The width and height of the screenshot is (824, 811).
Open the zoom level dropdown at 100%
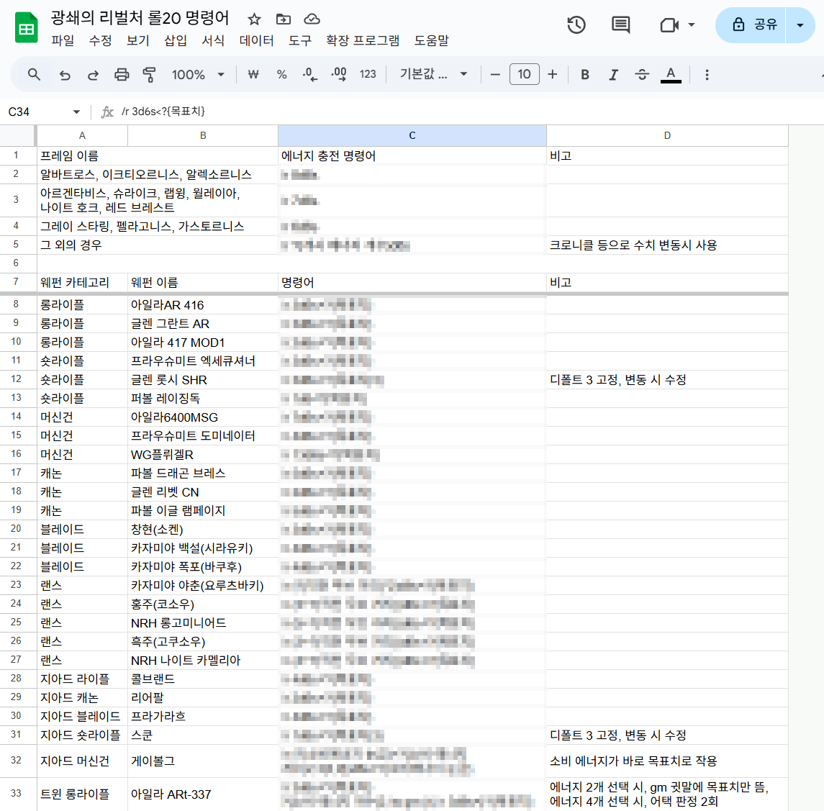point(198,75)
